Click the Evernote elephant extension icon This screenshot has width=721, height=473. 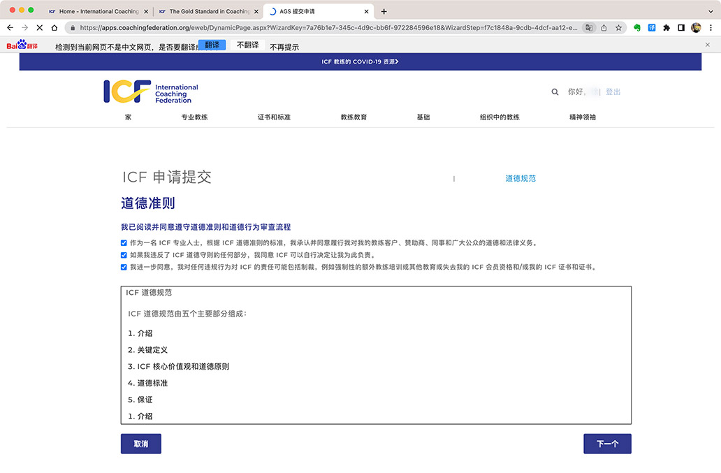(x=637, y=28)
